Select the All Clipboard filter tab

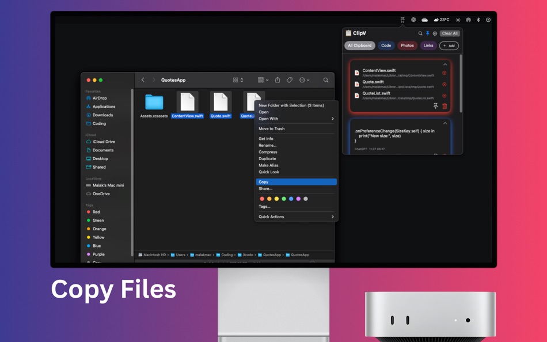click(360, 45)
